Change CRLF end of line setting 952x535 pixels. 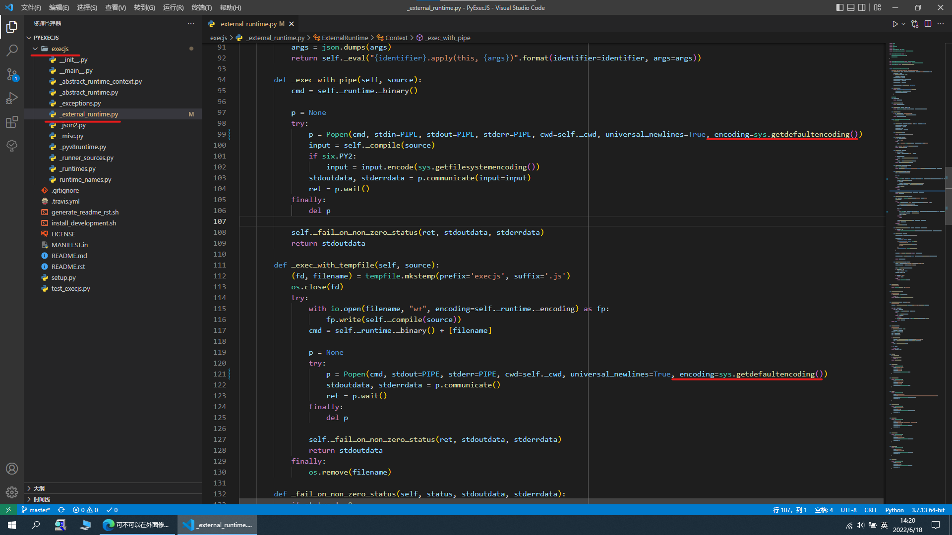(871, 510)
